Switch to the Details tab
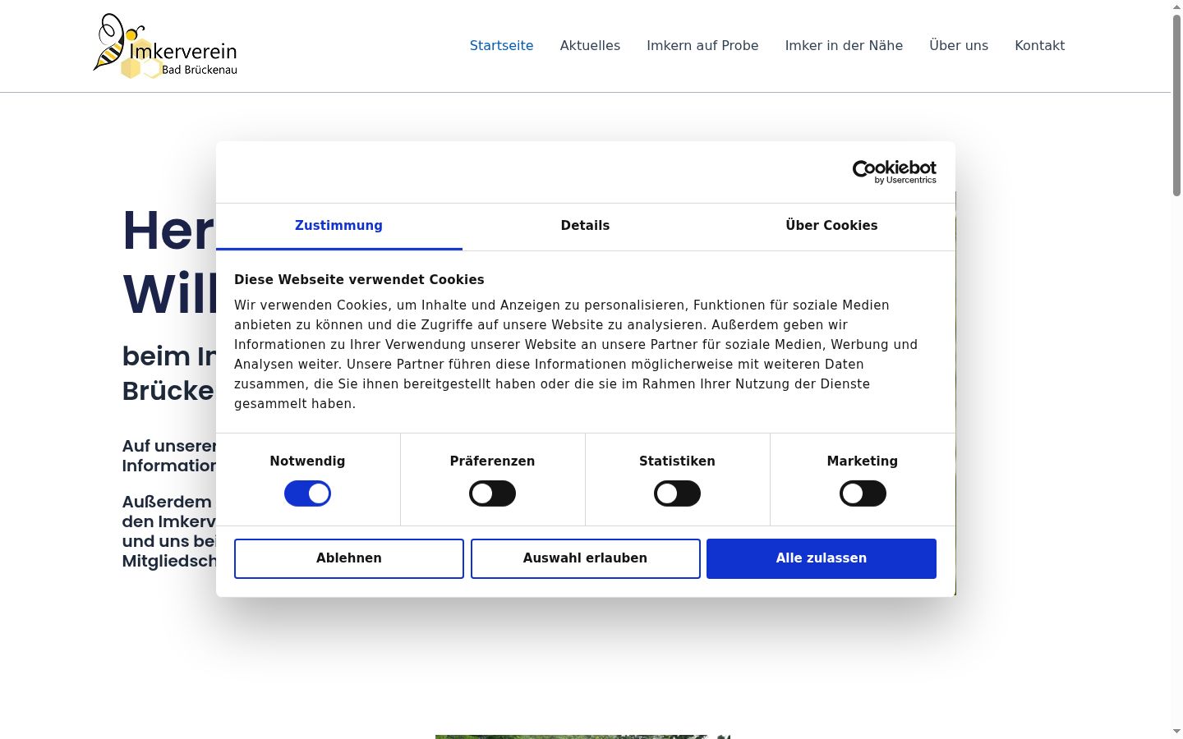Screen dimensions: 1183x739 tap(585, 226)
